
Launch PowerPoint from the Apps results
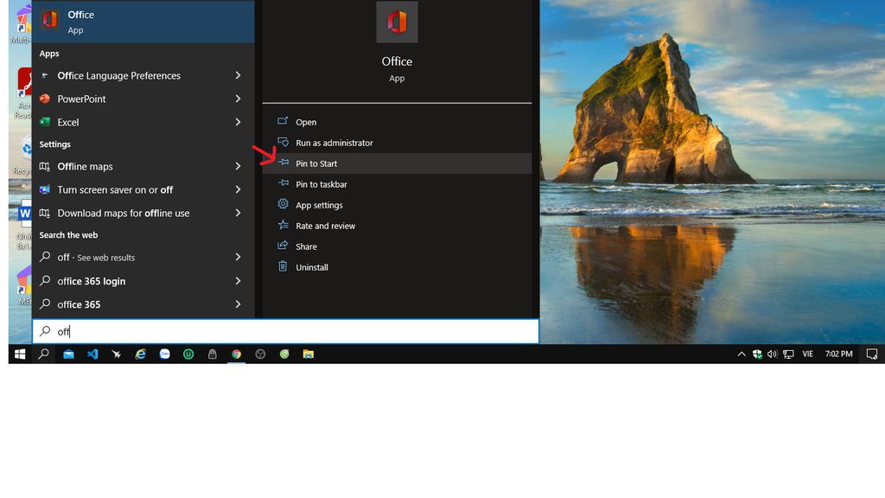pos(81,99)
